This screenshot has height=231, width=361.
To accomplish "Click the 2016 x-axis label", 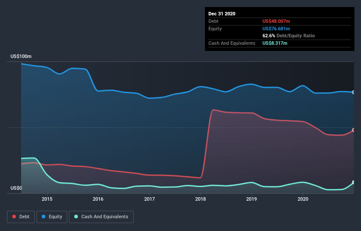I will click(98, 199).
